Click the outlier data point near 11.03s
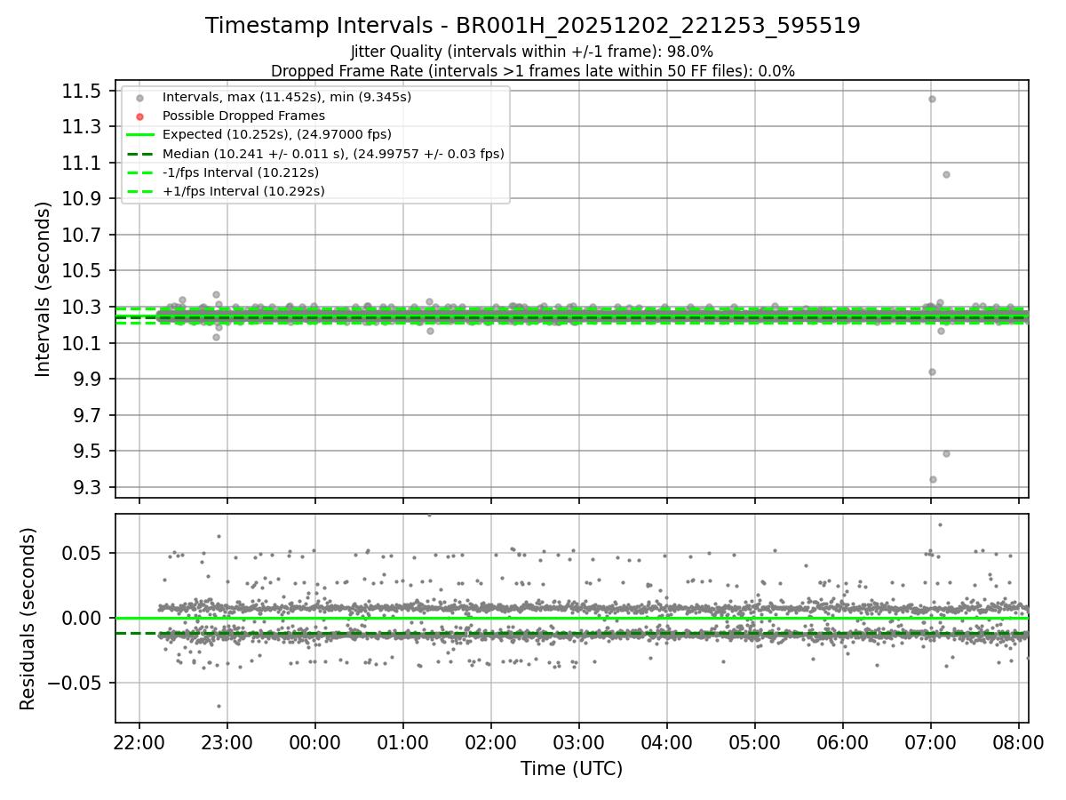 pos(946,174)
